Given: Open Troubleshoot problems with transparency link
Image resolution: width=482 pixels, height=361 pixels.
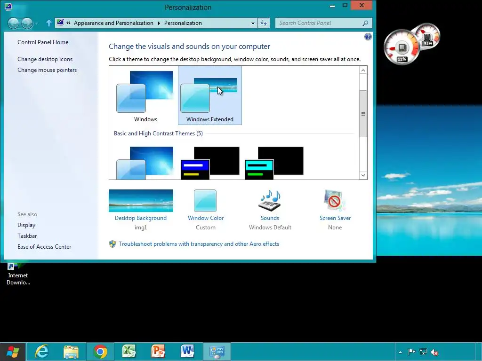Looking at the screenshot, I should [x=199, y=244].
